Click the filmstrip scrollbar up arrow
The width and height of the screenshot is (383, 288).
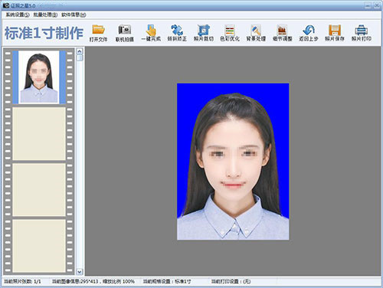pos(80,51)
